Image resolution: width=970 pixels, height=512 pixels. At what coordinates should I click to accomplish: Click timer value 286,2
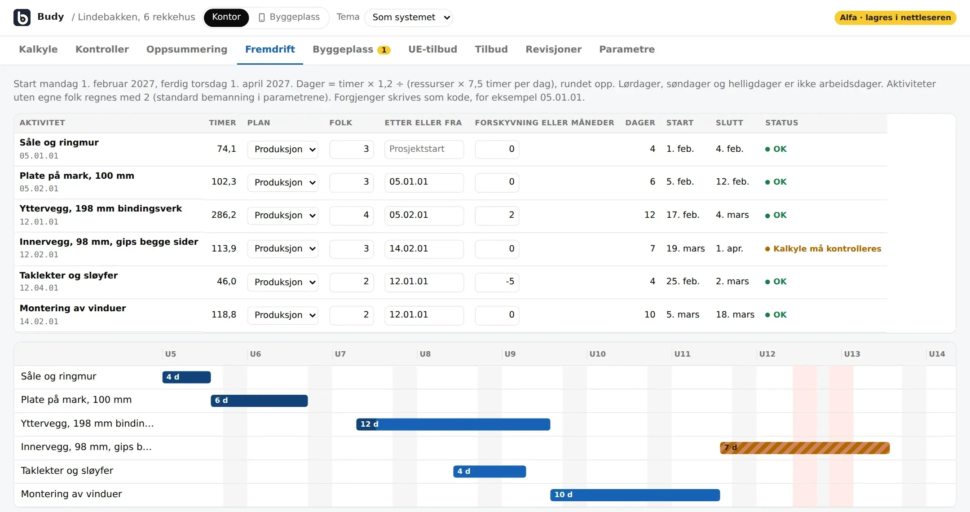[x=224, y=215]
